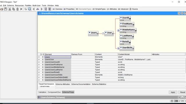Switch to the Properties view
The image size is (186, 104).
[69, 9]
